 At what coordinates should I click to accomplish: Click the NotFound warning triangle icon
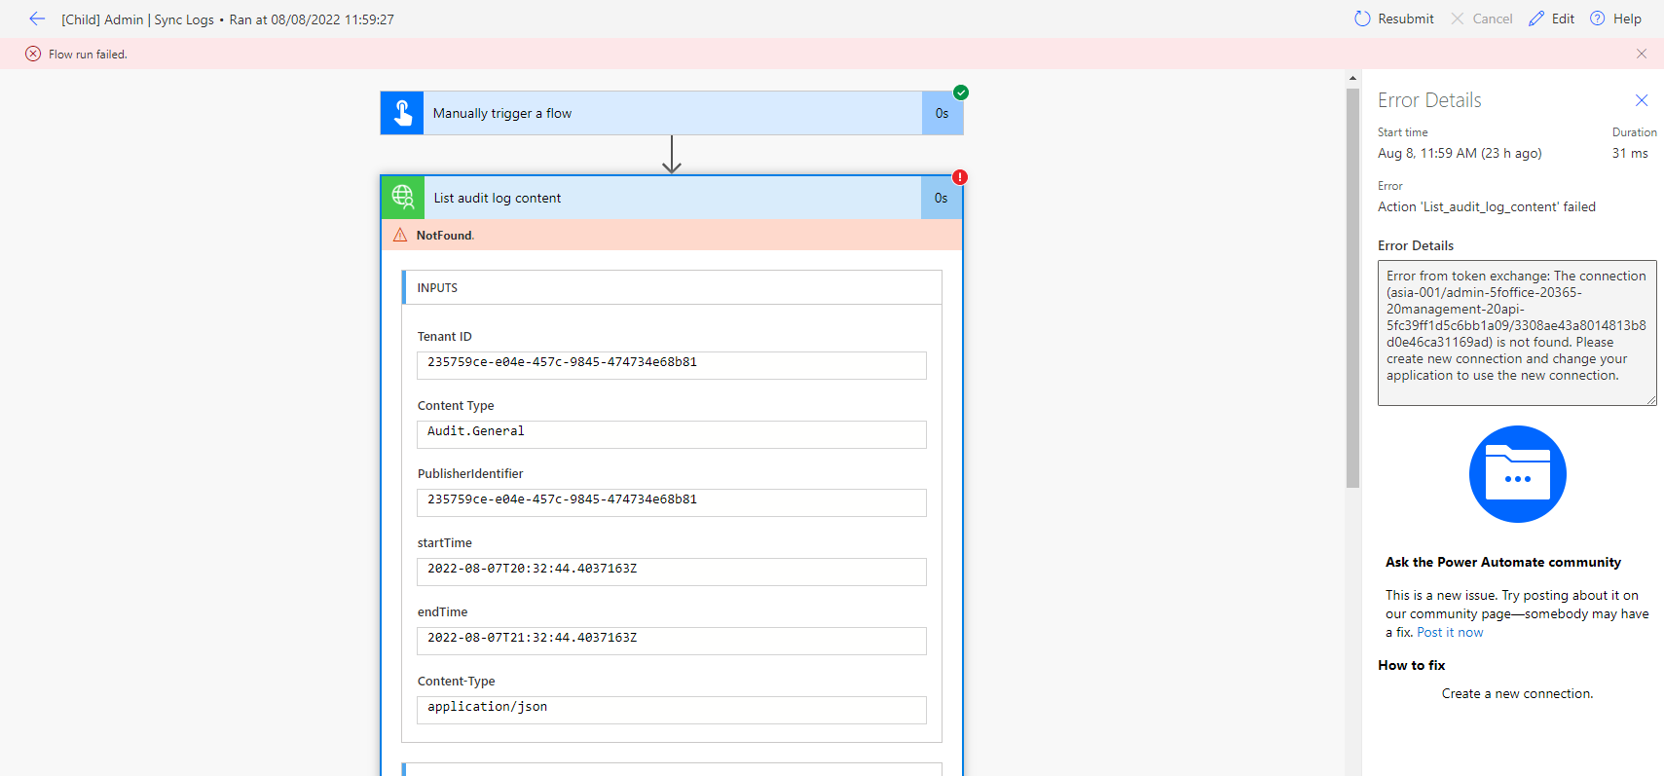point(400,235)
